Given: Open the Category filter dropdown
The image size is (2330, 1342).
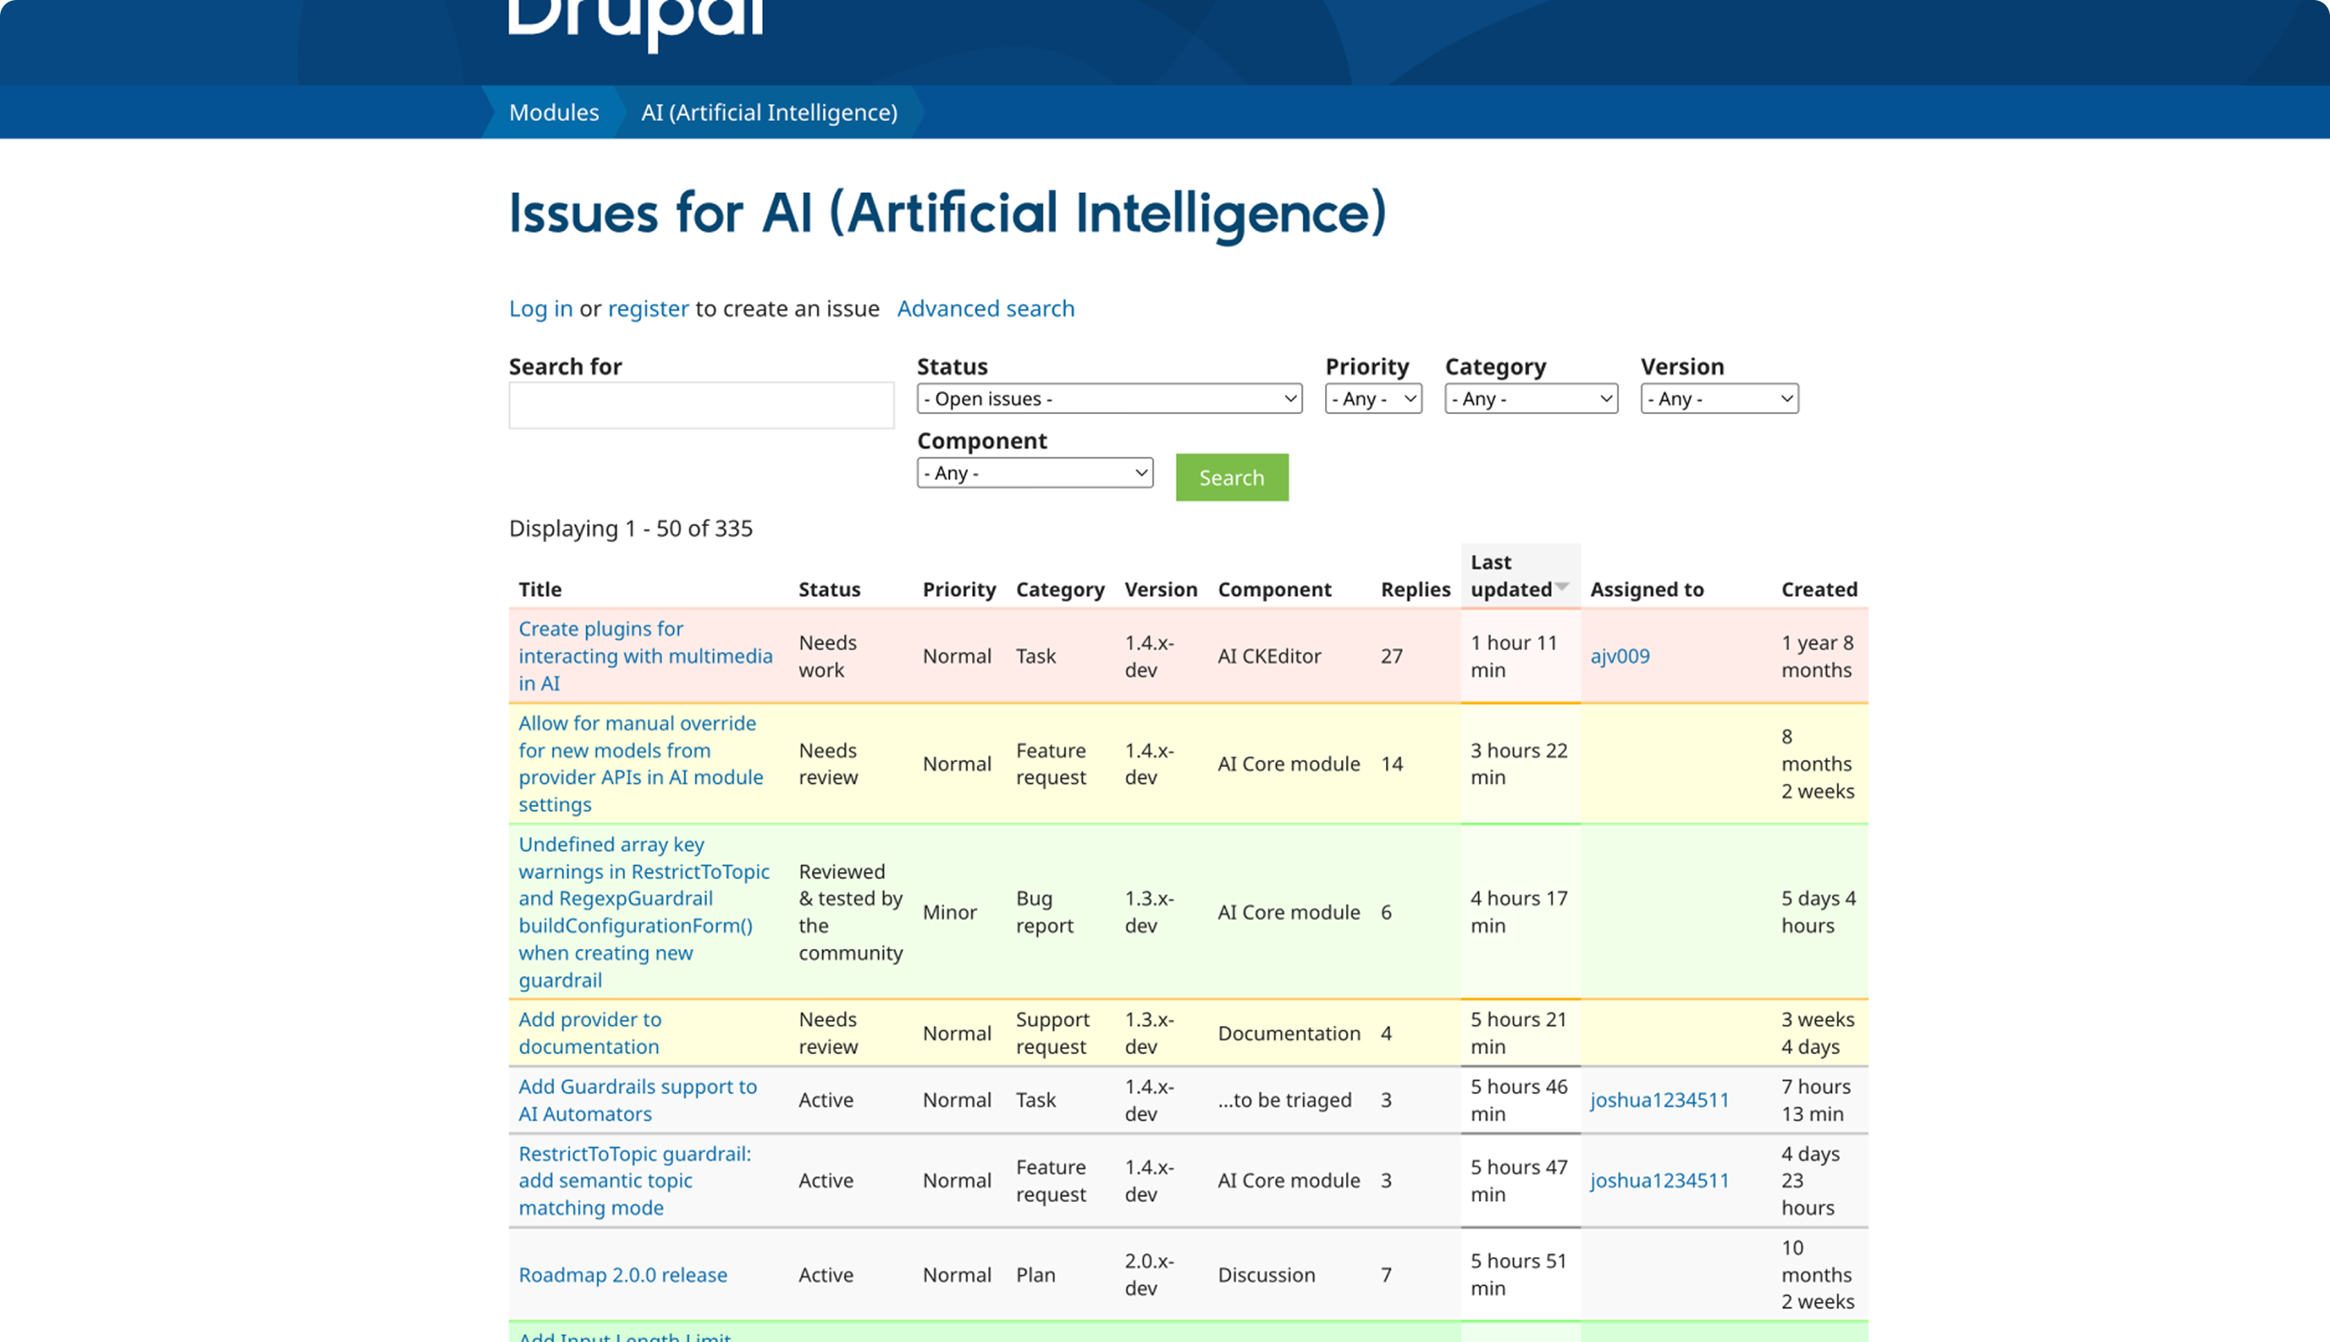Looking at the screenshot, I should [x=1531, y=398].
